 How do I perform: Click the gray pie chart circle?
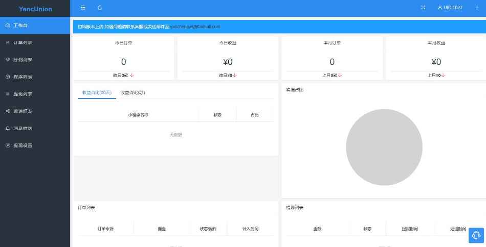pos(384,147)
